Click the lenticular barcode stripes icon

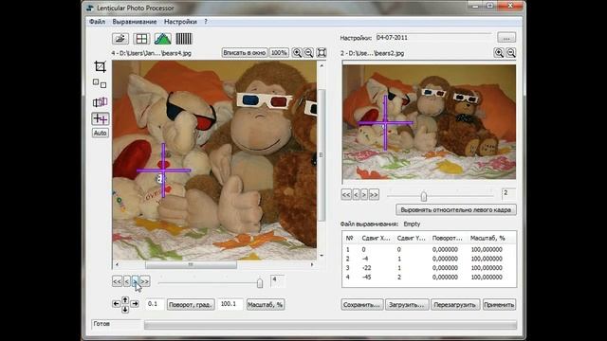[184, 39]
